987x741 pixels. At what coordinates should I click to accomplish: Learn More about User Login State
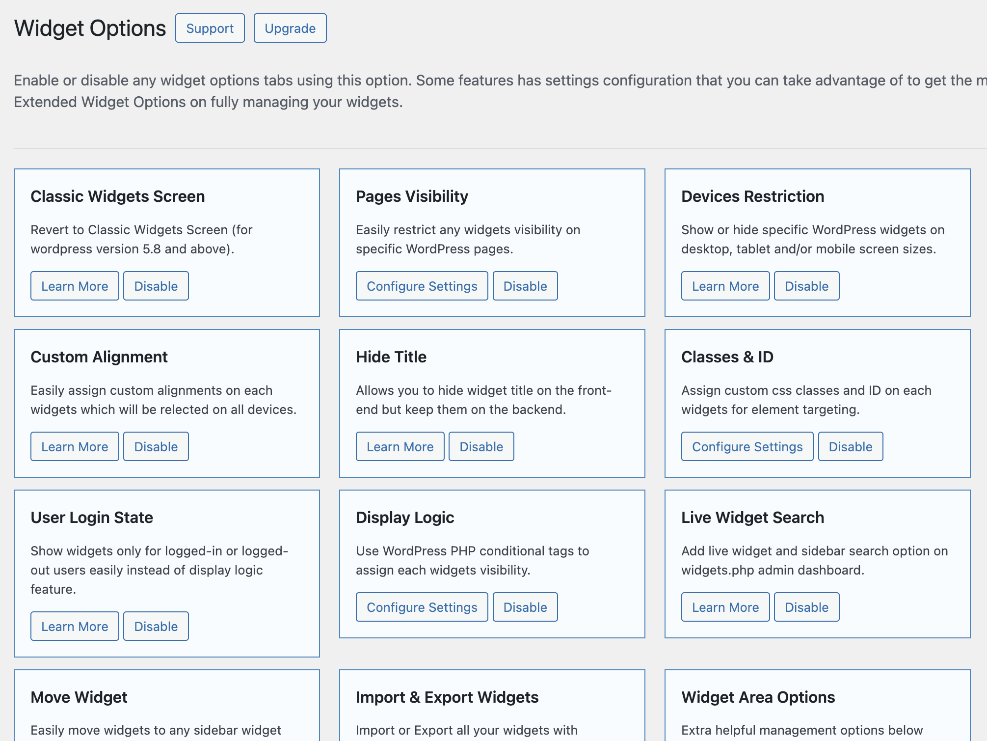(74, 626)
